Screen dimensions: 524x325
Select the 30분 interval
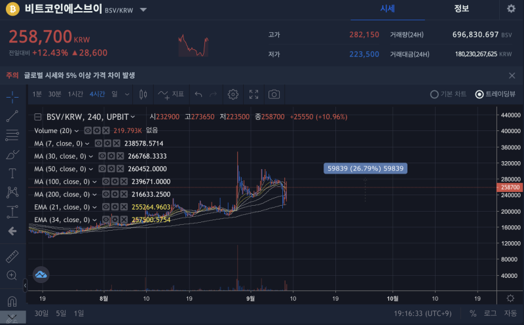55,94
